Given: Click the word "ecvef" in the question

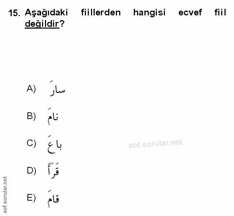Looking at the screenshot, I should point(190,13).
